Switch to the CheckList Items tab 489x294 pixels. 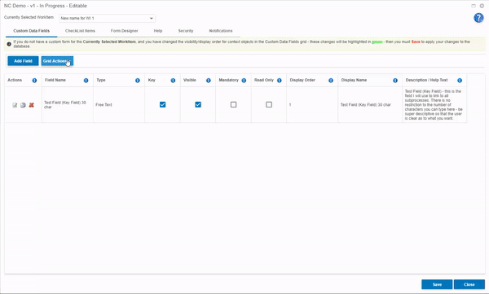tap(80, 31)
